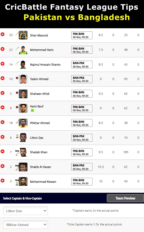Remove Shan Masood using red arrow icon
This screenshot has width=144, height=232.
pyautogui.click(x=2, y=34)
